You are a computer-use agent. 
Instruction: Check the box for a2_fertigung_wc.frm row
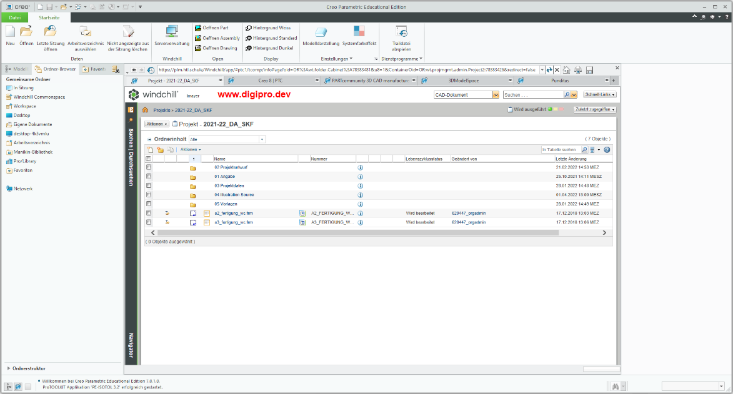point(149,213)
